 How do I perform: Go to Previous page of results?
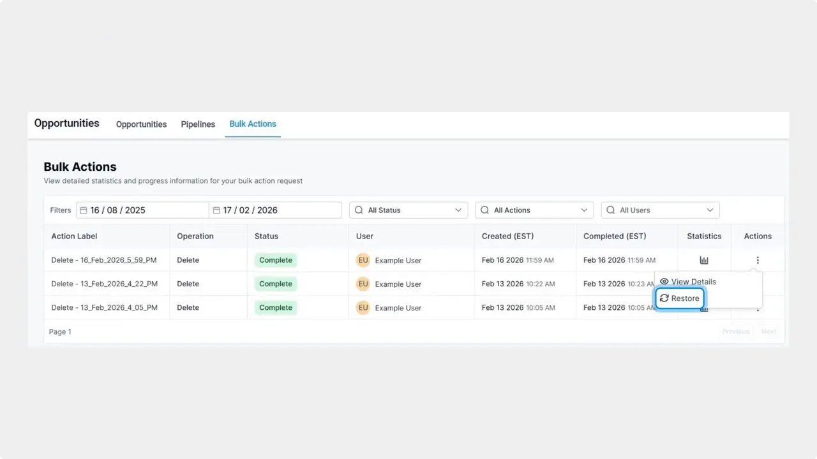tap(735, 331)
